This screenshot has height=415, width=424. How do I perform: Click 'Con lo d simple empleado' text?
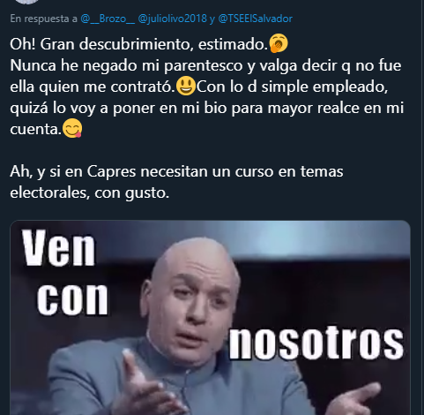[x=292, y=87]
